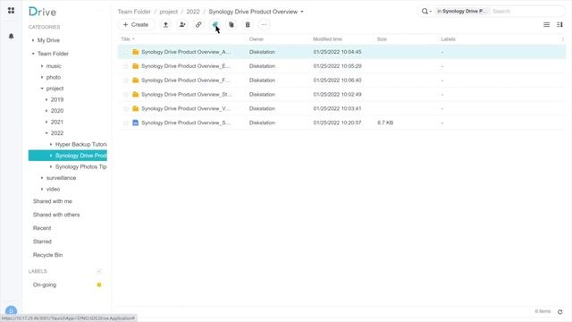
Task: Star the Synology Drive Product Overview_A folder
Action: pos(126,52)
